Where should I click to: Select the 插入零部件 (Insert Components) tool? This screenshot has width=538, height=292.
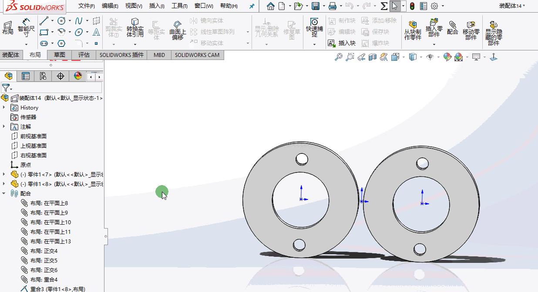[434, 30]
